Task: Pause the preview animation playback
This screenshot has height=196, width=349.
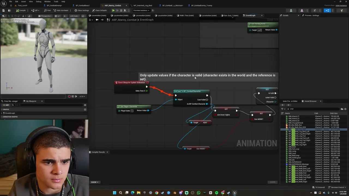Action: pyautogui.click(x=73, y=96)
